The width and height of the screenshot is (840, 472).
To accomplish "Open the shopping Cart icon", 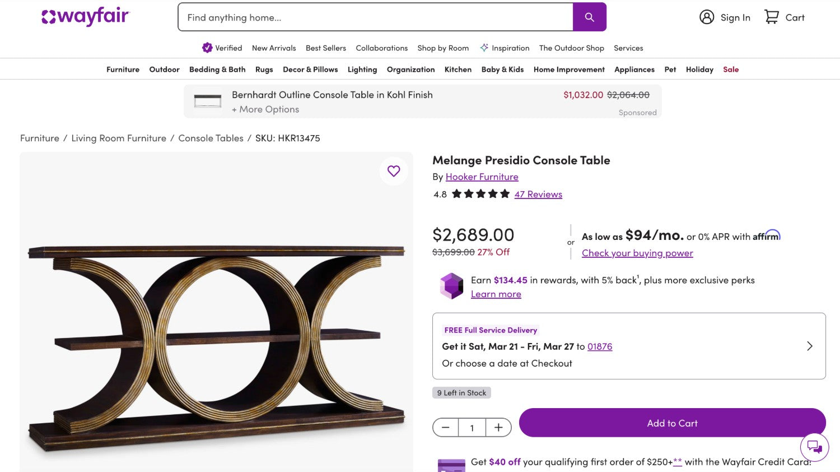I will pos(772,17).
